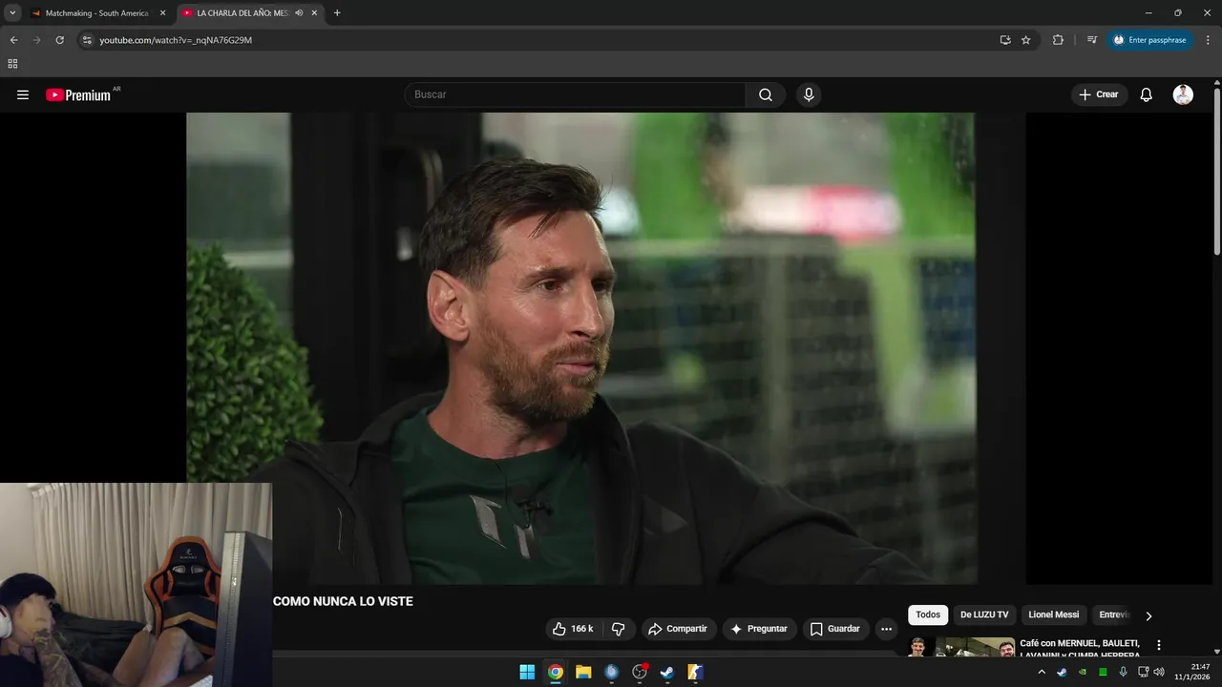This screenshot has height=687, width=1222.
Task: Bookmark this page with star
Action: pos(1026,40)
